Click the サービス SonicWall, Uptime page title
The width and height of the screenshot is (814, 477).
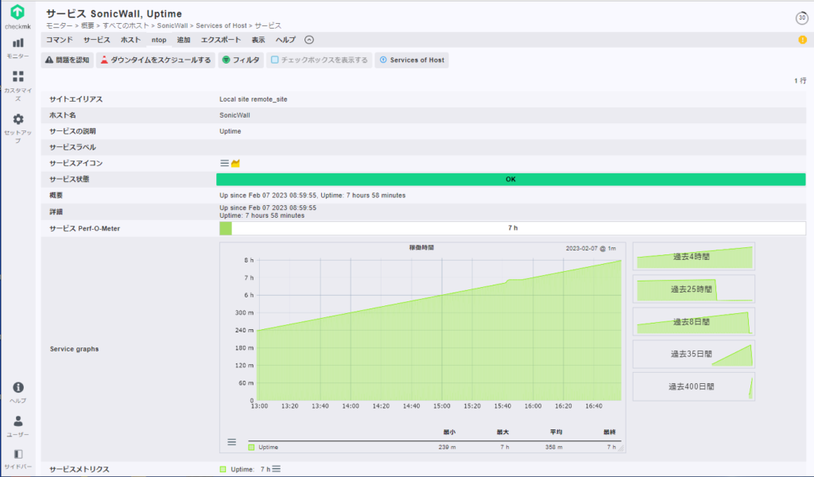click(x=114, y=14)
